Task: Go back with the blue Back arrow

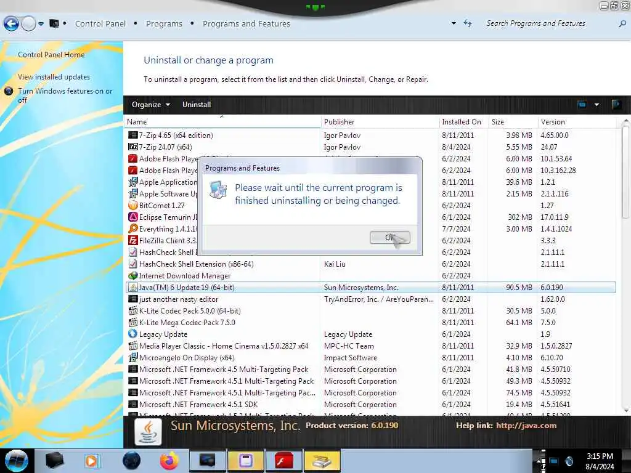Action: (11, 24)
